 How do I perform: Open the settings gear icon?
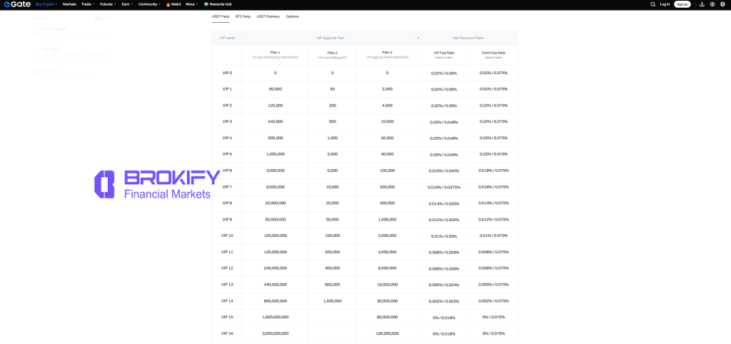(x=722, y=4)
